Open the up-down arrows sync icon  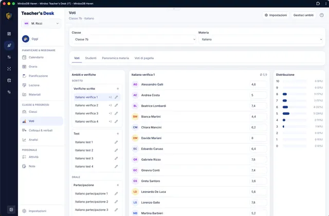9,57
